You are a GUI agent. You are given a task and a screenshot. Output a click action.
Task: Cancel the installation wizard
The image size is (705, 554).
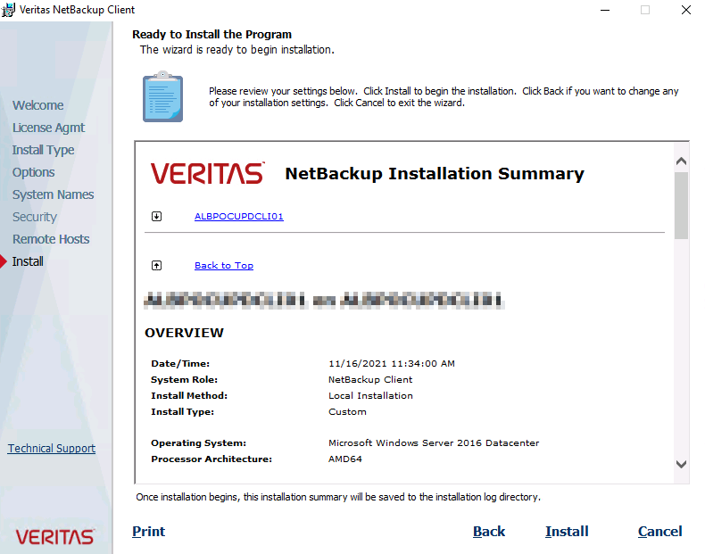click(659, 532)
